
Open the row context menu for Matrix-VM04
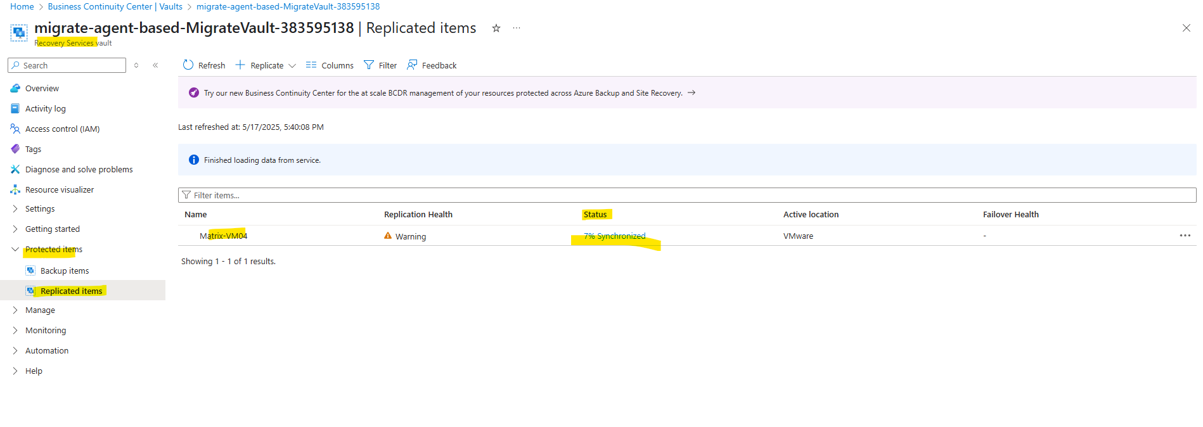coord(1185,235)
